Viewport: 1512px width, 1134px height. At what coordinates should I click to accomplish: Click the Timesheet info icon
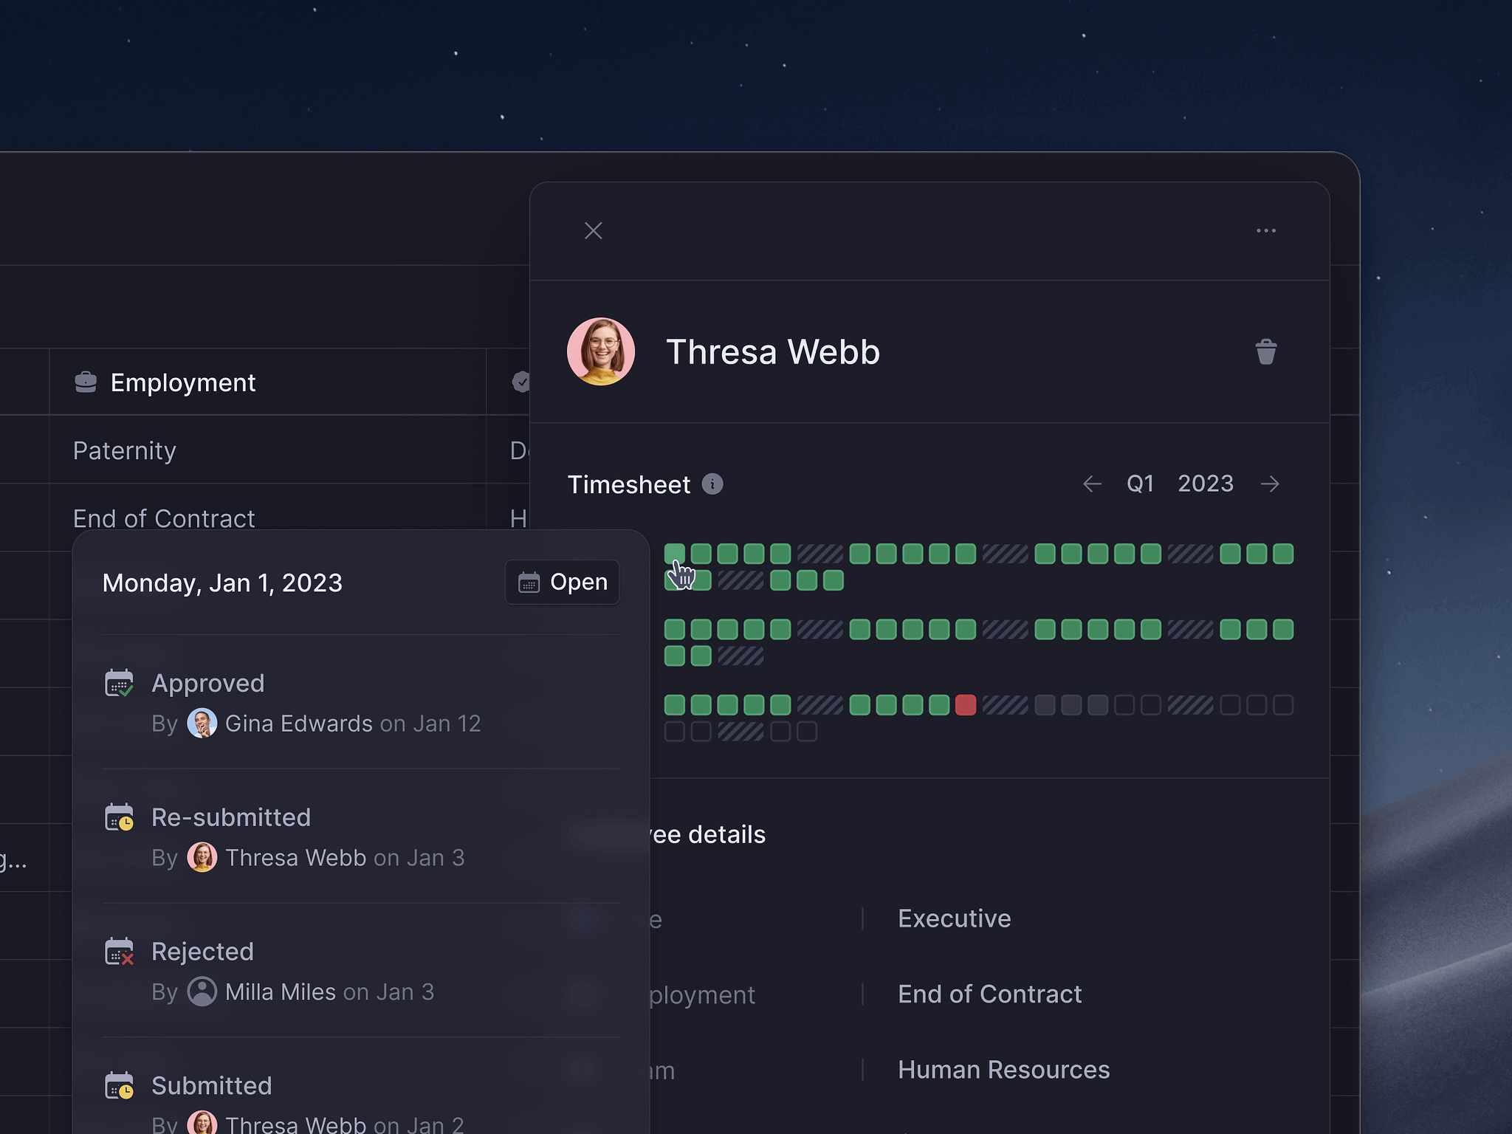coord(712,484)
